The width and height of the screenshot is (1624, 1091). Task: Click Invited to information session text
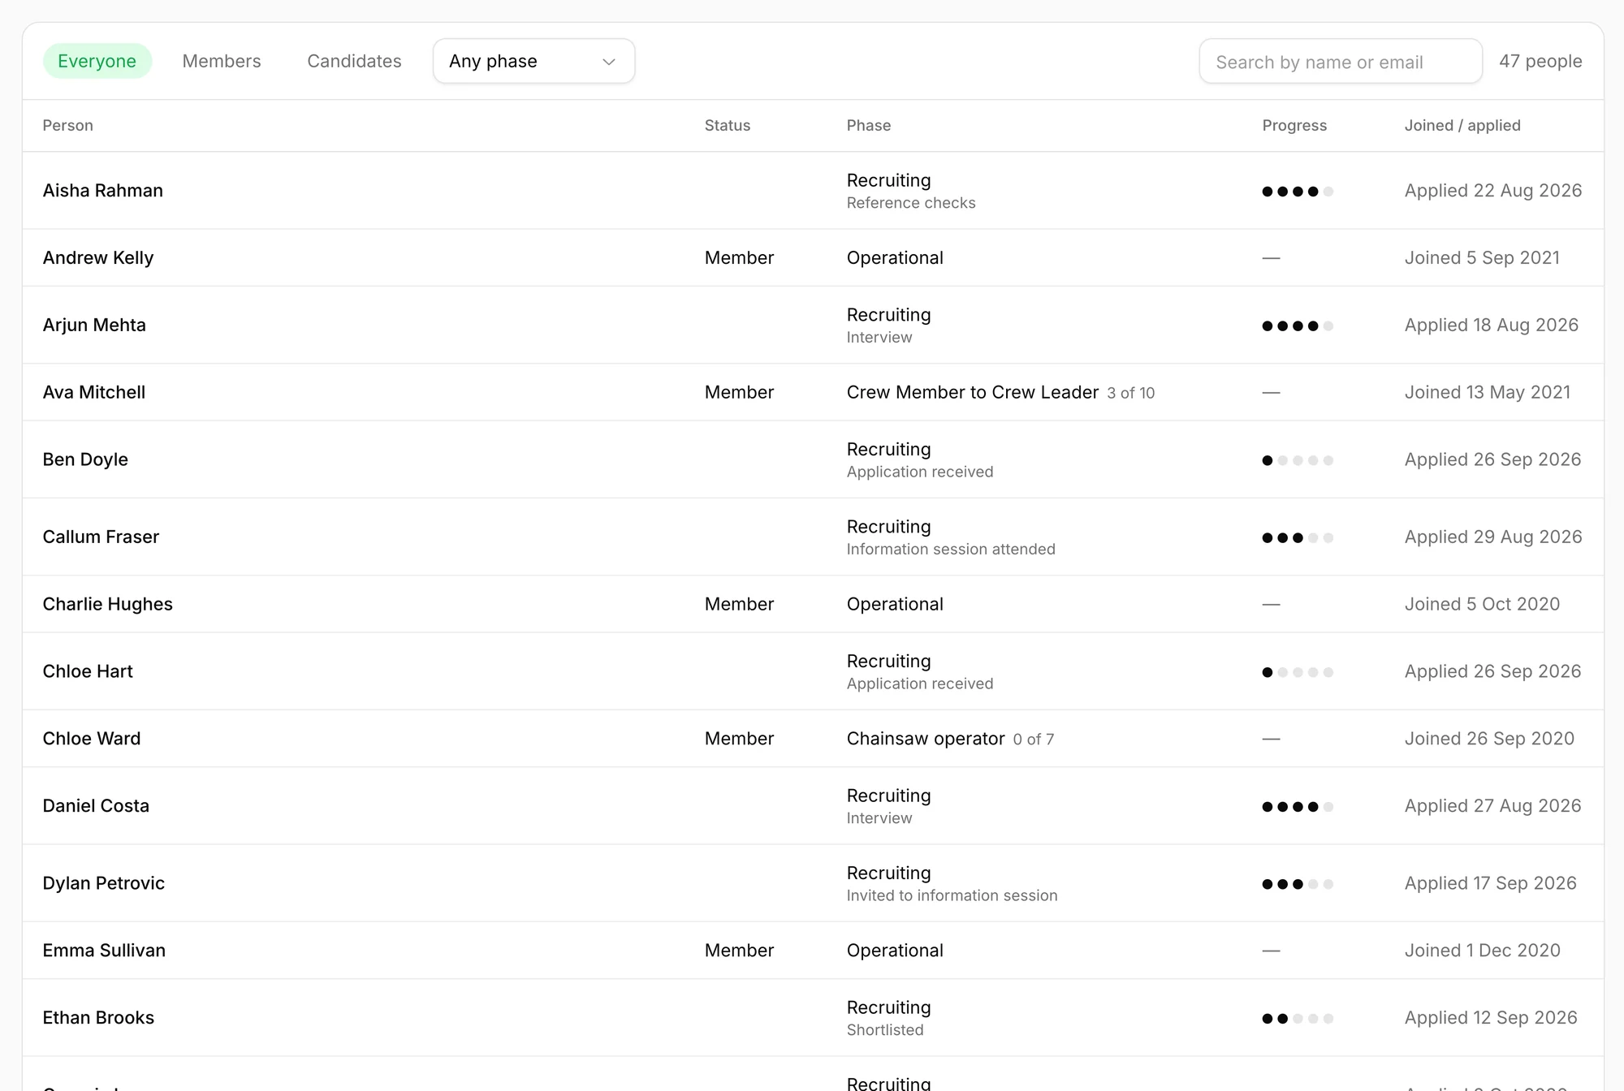pyautogui.click(x=952, y=895)
